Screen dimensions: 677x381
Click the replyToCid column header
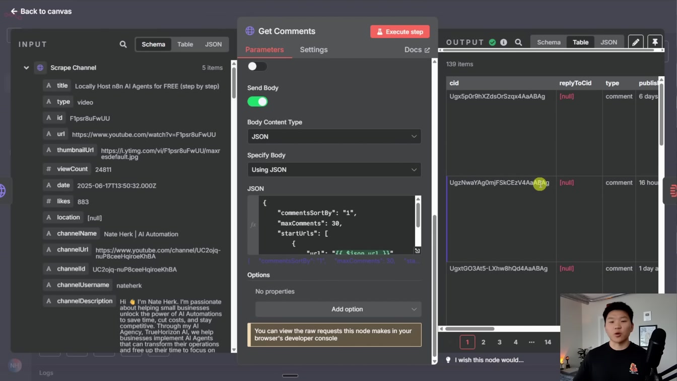click(x=579, y=83)
